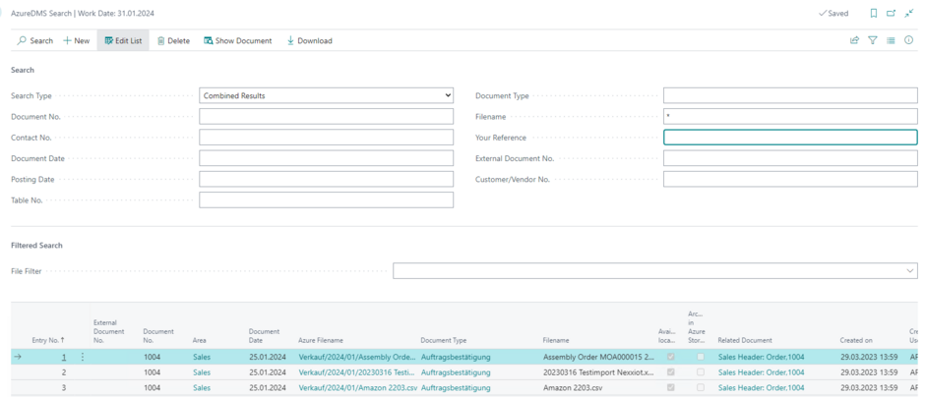
Task: Toggle Available locally checkbox in first row
Action: [x=671, y=357]
